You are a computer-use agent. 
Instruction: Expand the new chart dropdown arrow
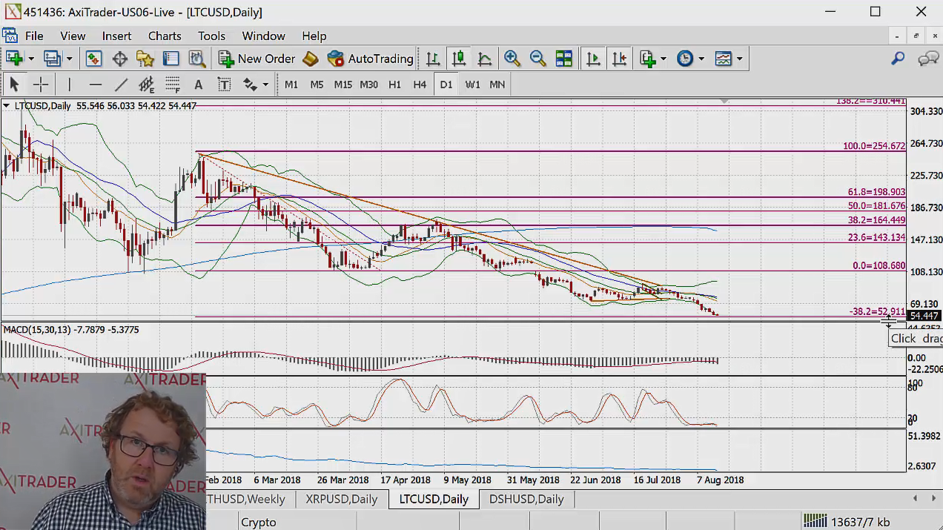[31, 59]
